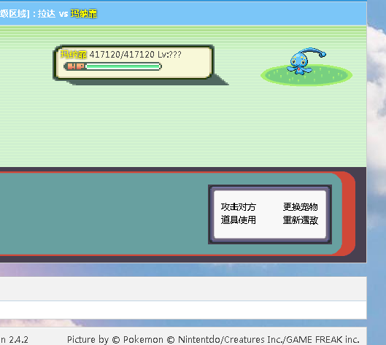Click yellow 玛纳霏 name in status box
The height and width of the screenshot is (345, 386).
click(x=74, y=55)
